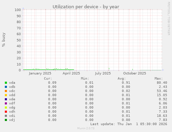Click the vdh device label

(12, 112)
